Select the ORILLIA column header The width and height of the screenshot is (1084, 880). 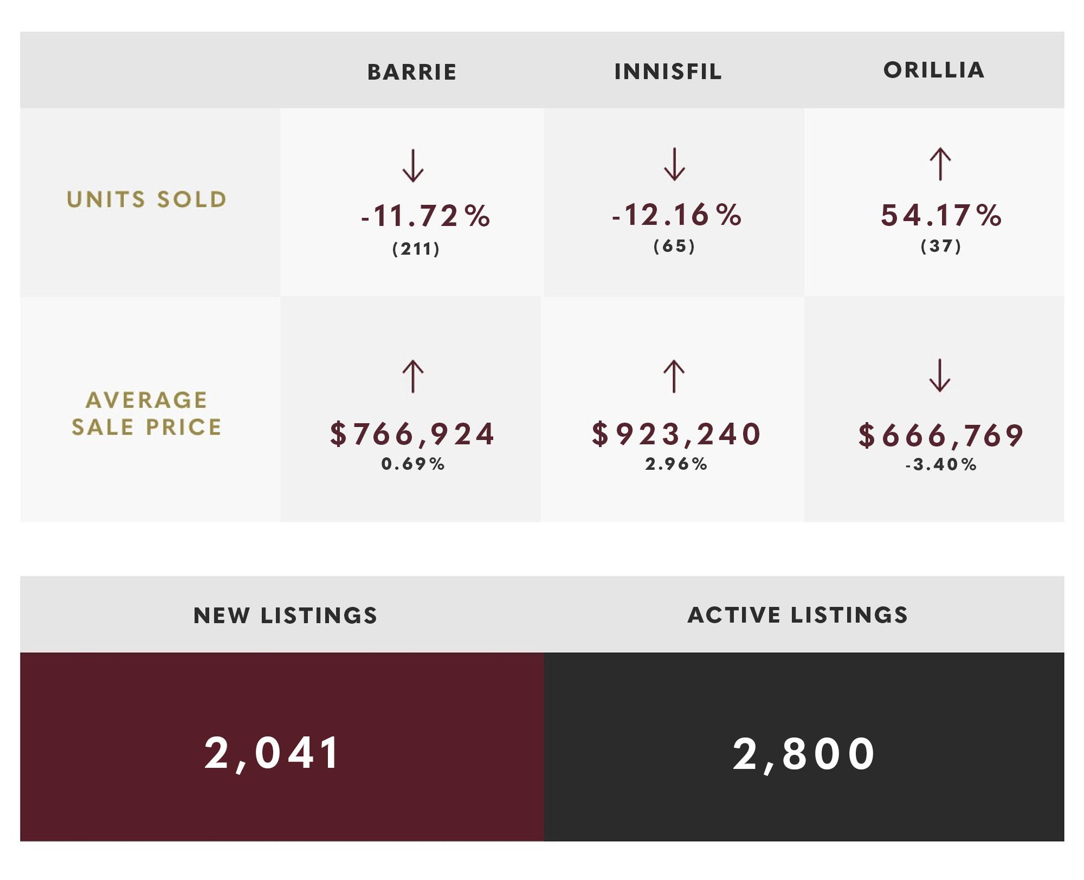click(934, 70)
